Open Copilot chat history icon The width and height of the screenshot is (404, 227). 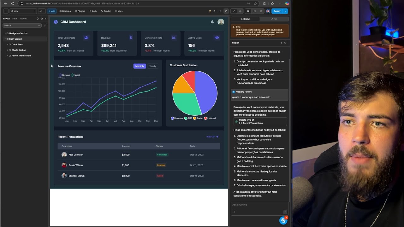click(x=285, y=43)
